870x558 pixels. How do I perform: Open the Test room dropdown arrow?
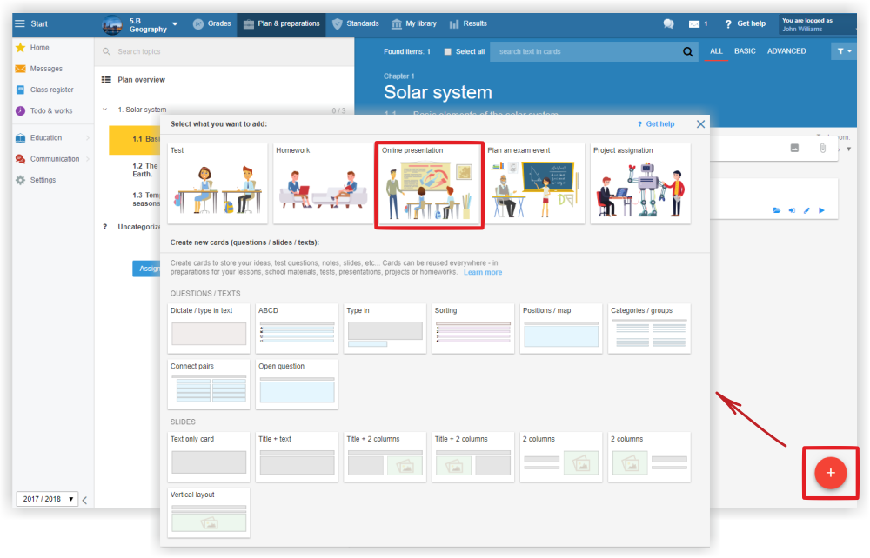click(849, 149)
